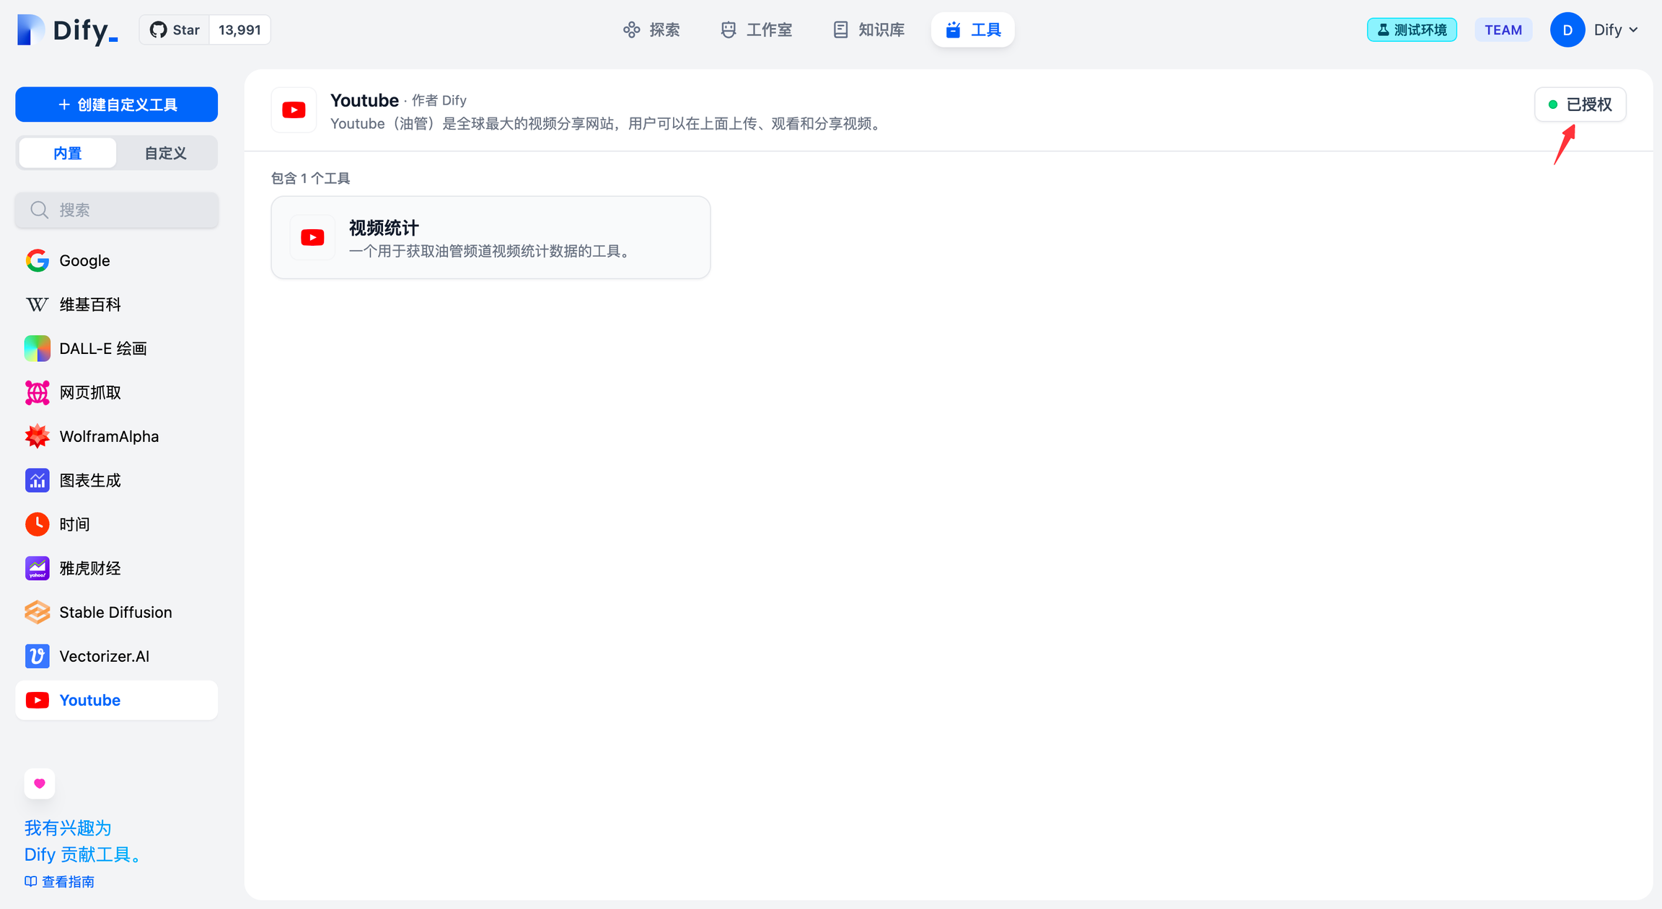1662x909 pixels.
Task: Open the DALL-E 绘画 tool icon
Action: coord(37,348)
